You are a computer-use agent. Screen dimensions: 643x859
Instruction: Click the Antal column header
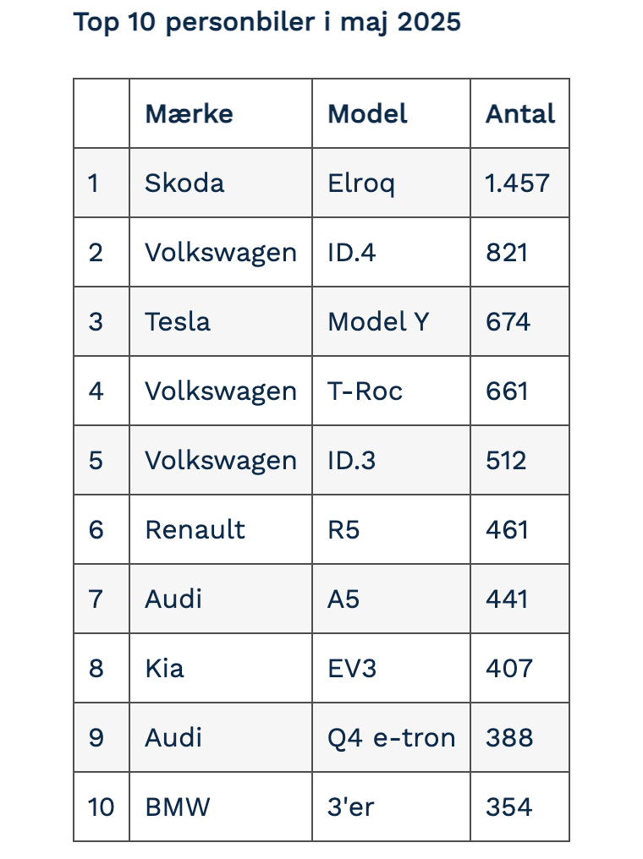pos(519,114)
